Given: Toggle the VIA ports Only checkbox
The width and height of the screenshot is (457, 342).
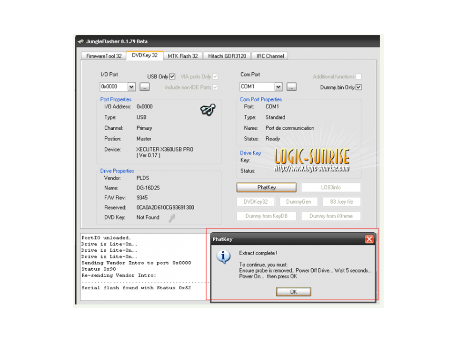Looking at the screenshot, I should coord(215,76).
